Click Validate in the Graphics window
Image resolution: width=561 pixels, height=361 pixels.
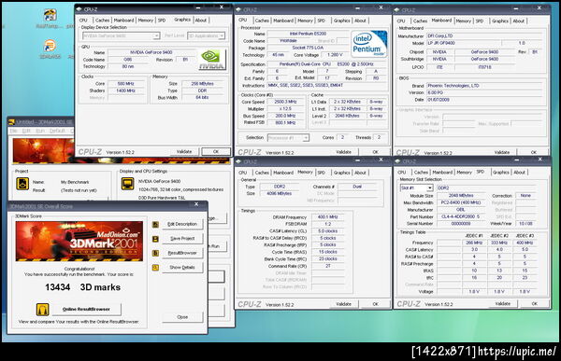tap(184, 152)
